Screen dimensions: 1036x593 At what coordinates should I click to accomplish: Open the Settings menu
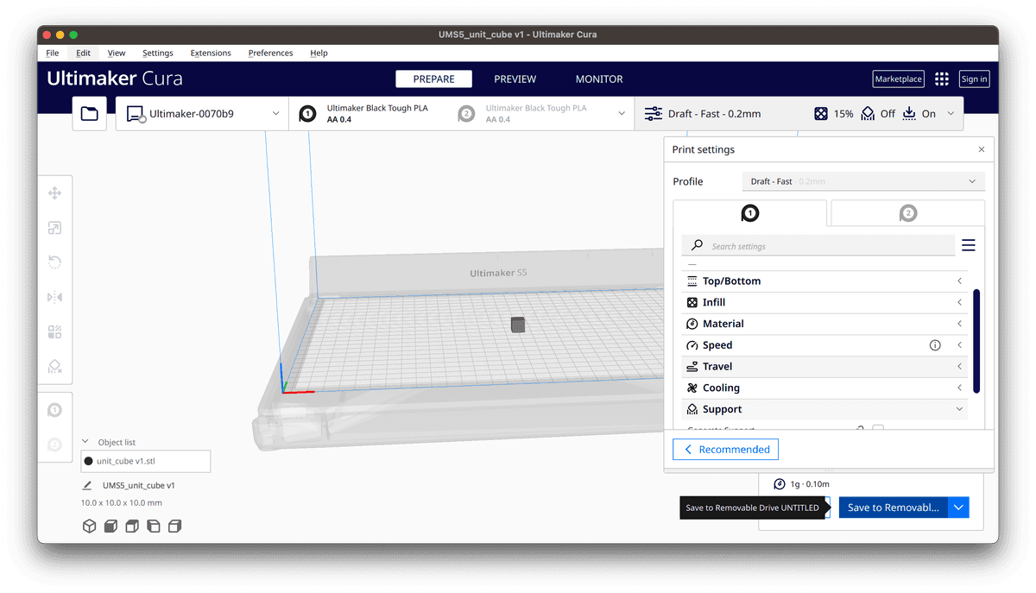158,53
